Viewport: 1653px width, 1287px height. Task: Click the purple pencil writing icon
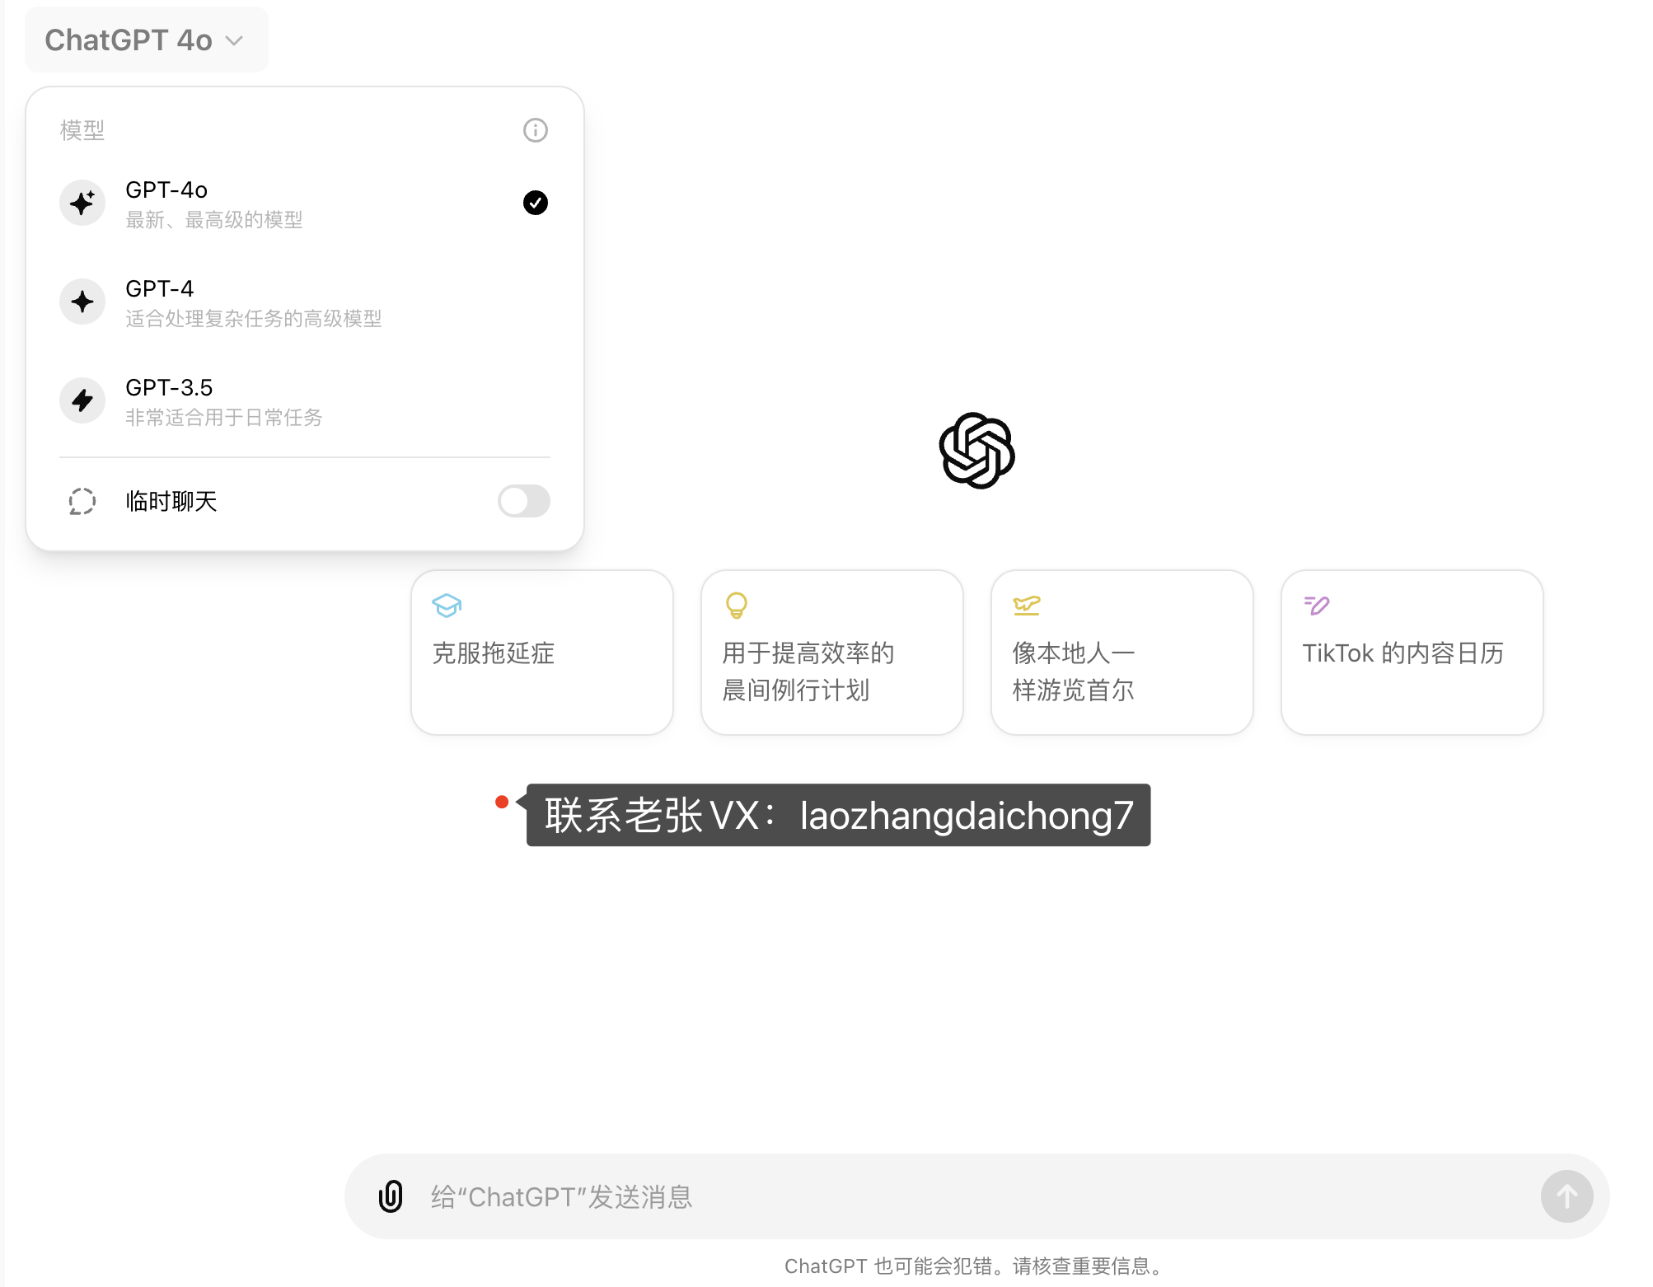click(1317, 606)
